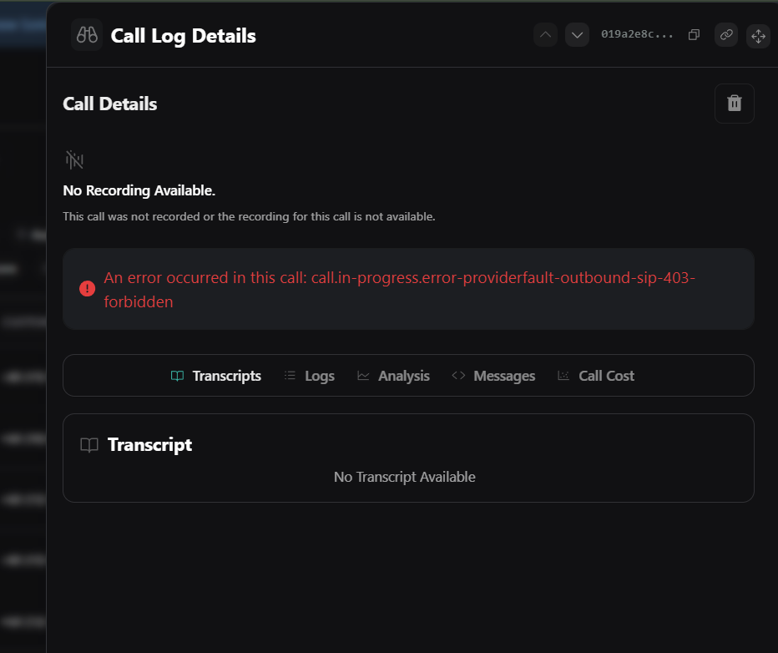View the Call Cost tab

(x=606, y=376)
